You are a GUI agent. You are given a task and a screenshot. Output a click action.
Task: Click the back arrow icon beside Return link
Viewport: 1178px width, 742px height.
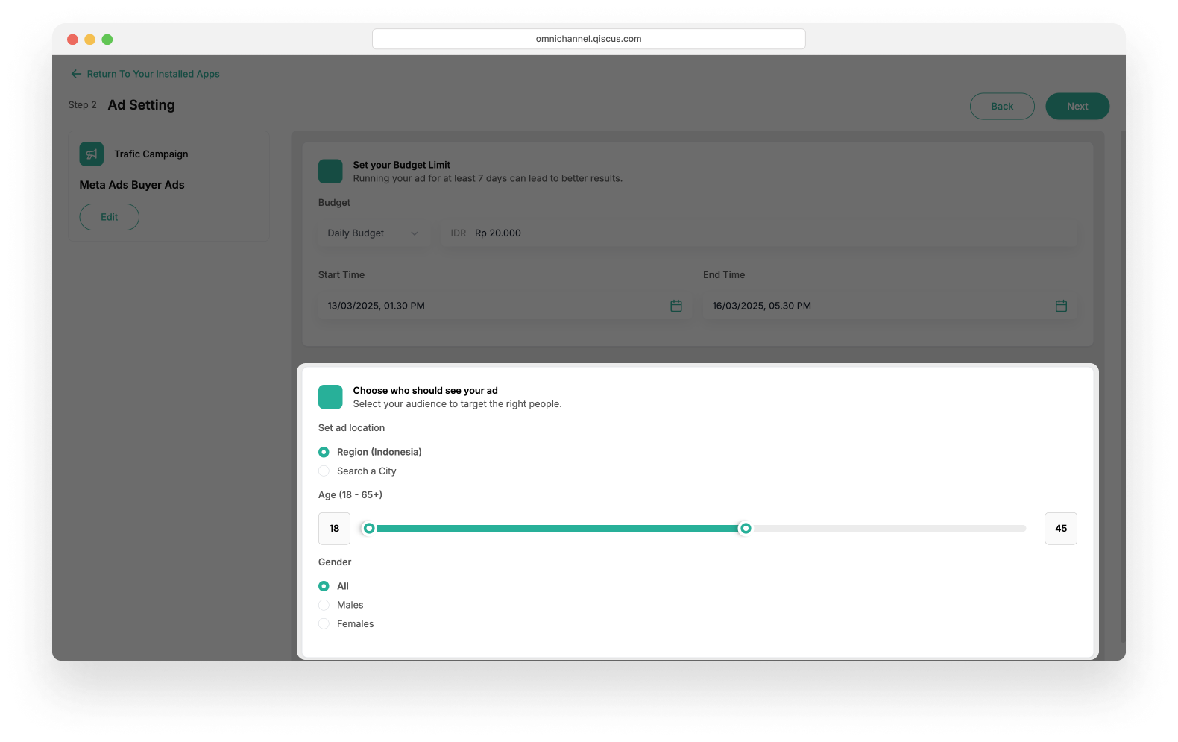pyautogui.click(x=76, y=74)
